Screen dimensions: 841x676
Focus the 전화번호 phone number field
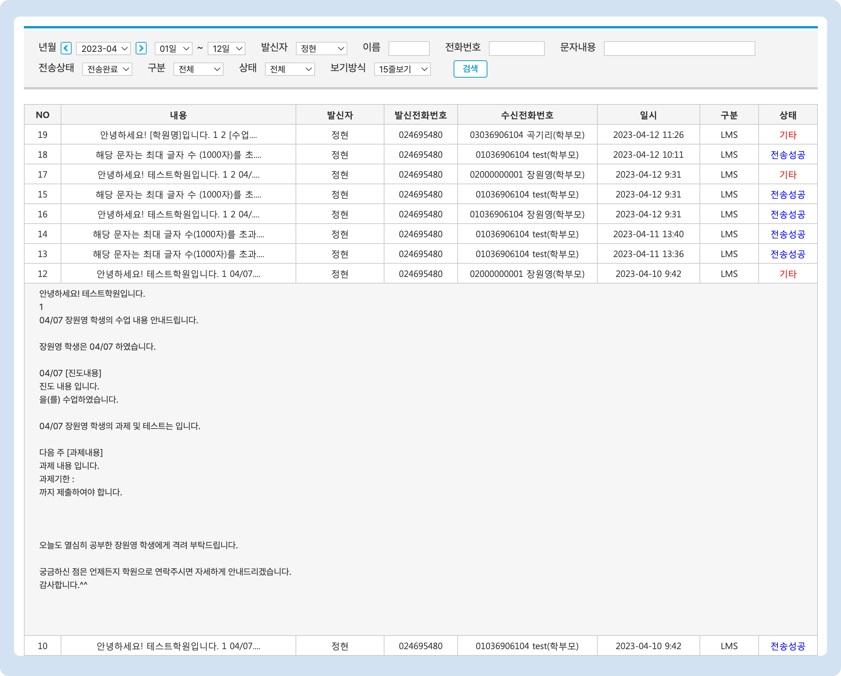(516, 49)
